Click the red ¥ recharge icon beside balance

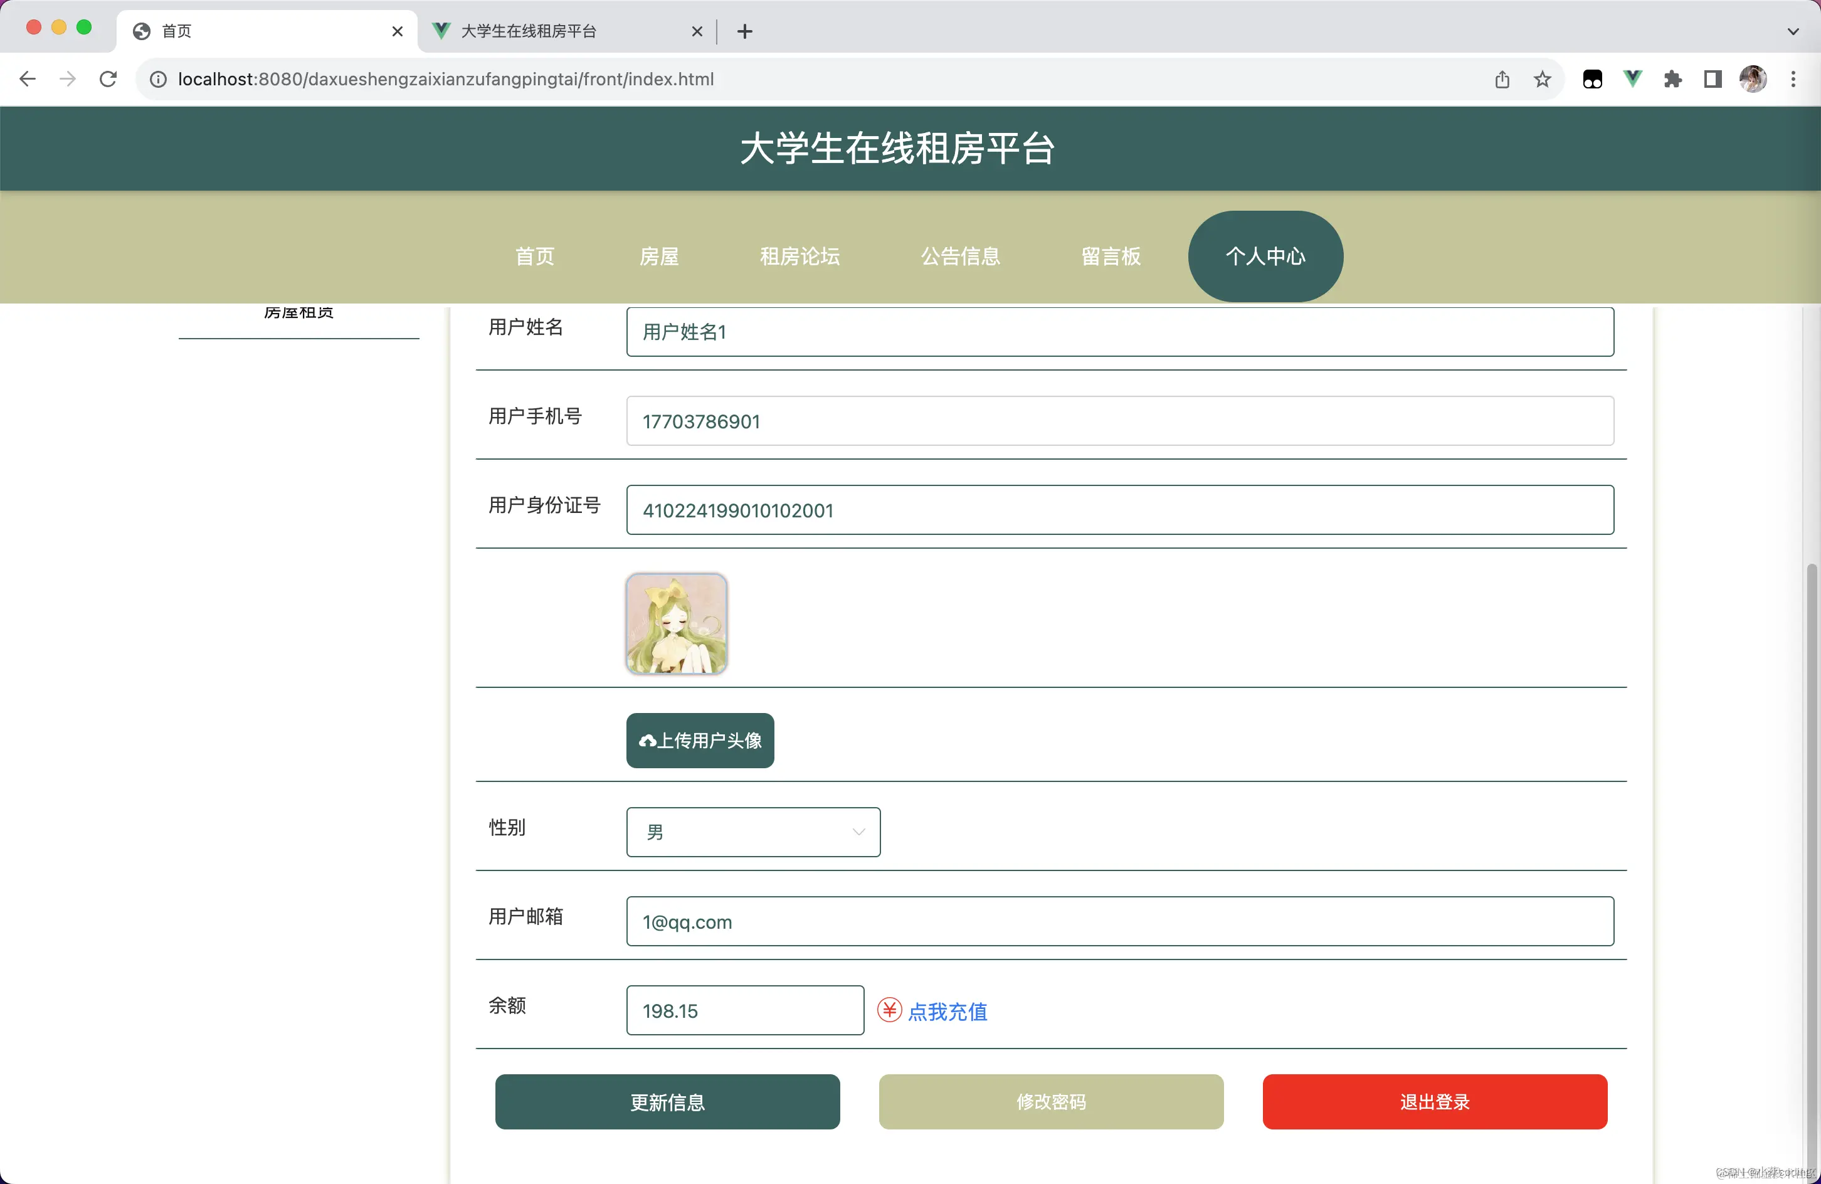(889, 1010)
